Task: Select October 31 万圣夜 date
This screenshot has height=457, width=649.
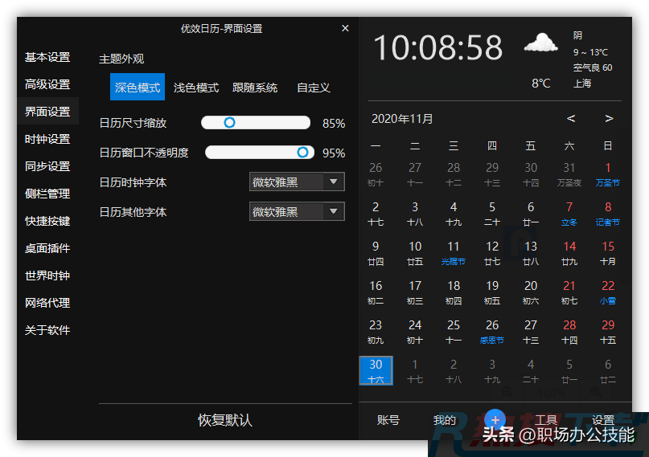Action: 569,174
